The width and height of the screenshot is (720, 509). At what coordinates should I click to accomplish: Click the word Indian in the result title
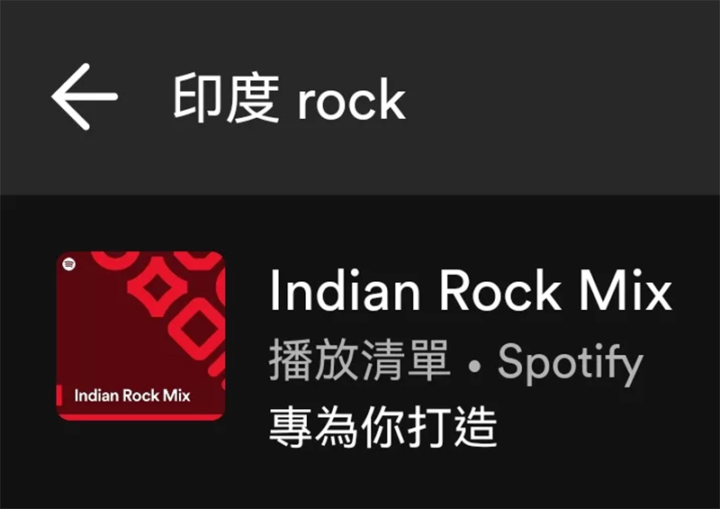coord(346,291)
